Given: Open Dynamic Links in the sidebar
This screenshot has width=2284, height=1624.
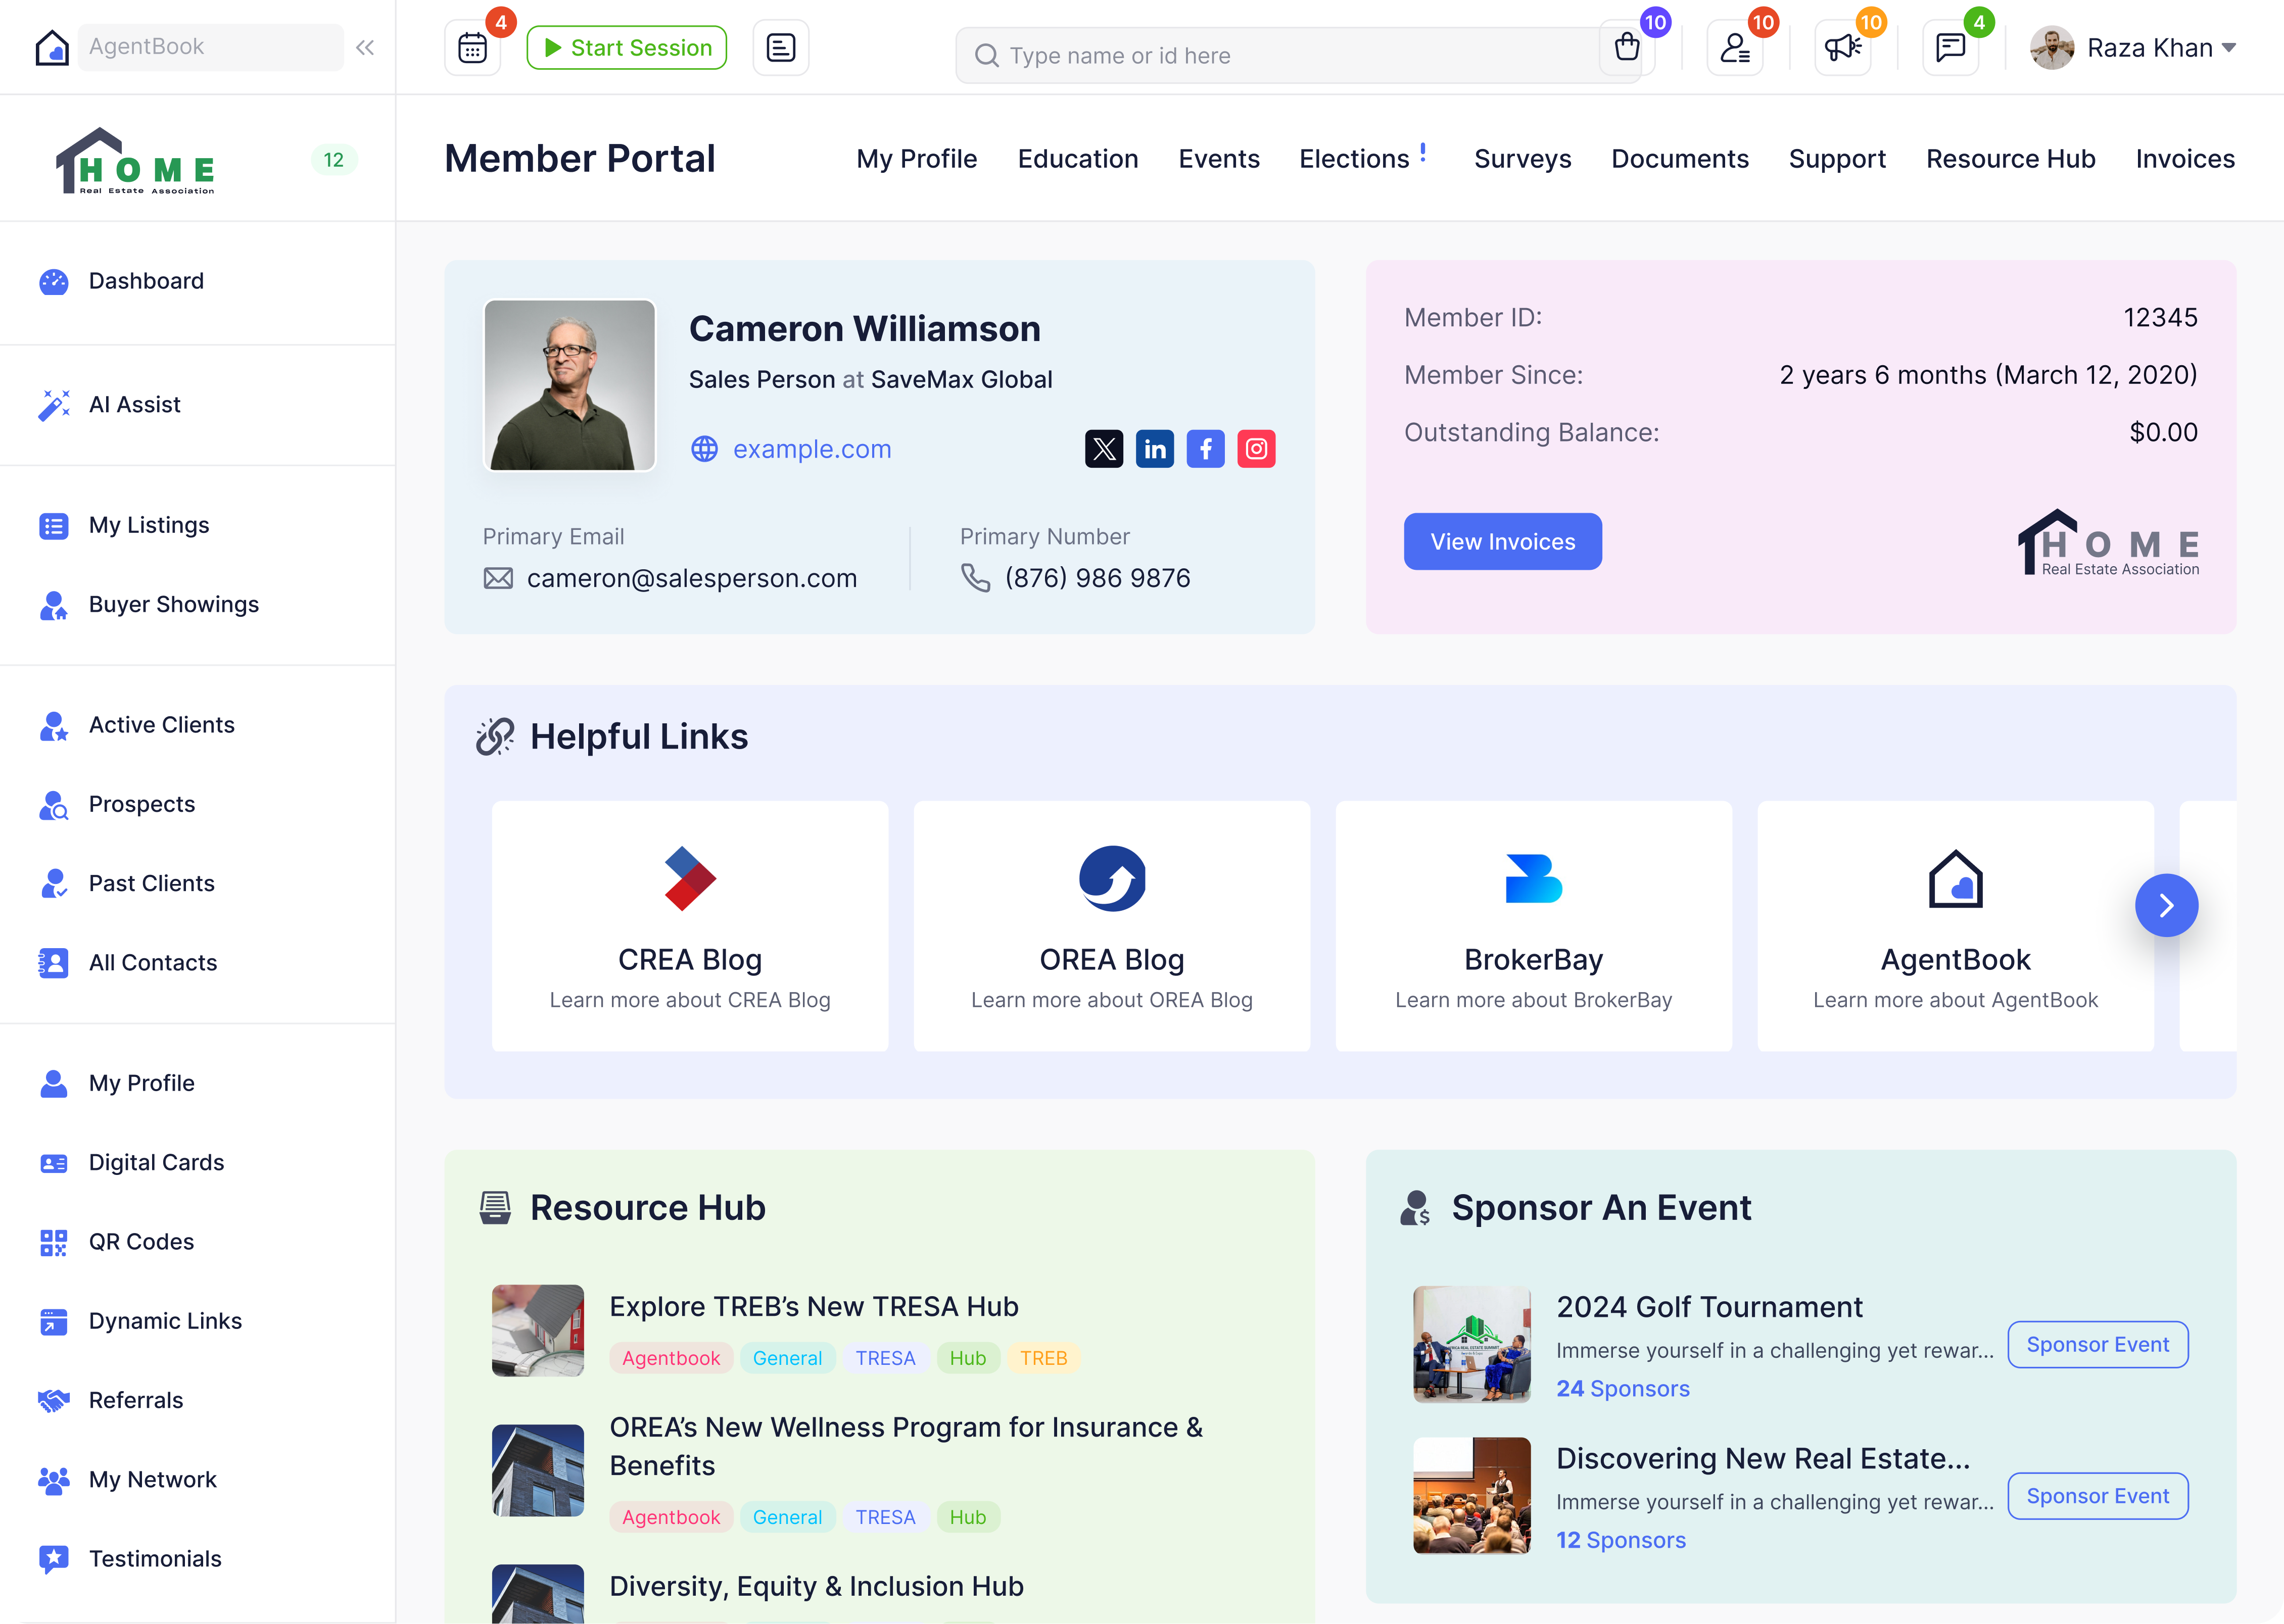Looking at the screenshot, I should (164, 1320).
